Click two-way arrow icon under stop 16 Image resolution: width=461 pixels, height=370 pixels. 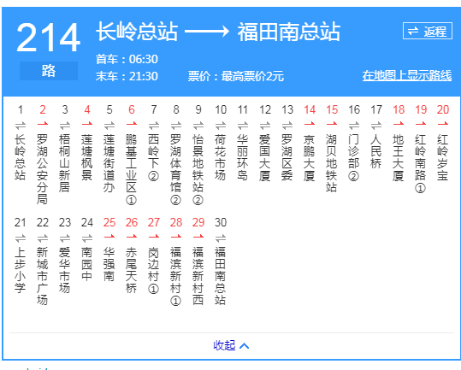pyautogui.click(x=354, y=126)
